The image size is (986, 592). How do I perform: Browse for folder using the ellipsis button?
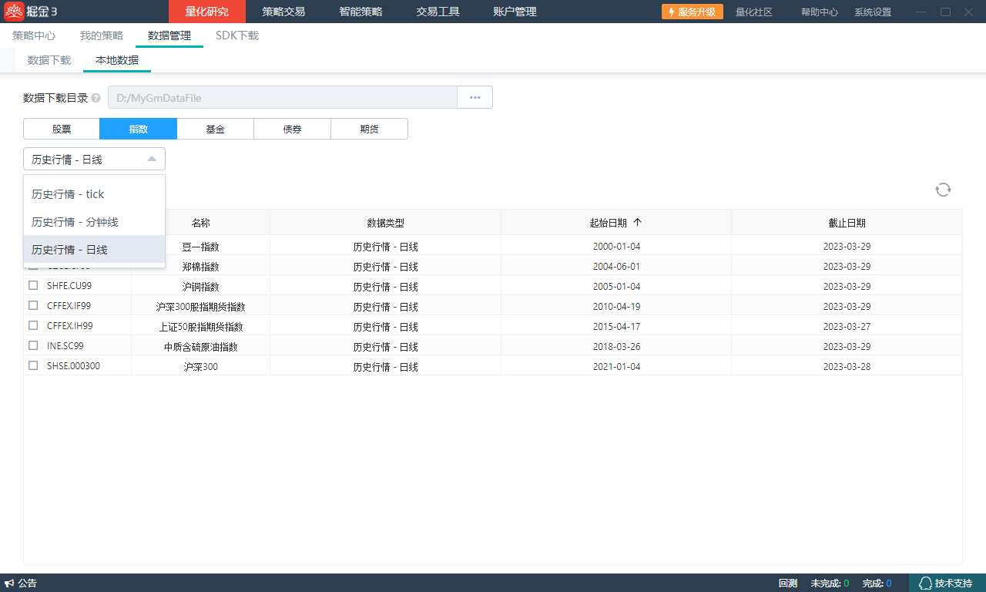[x=475, y=97]
